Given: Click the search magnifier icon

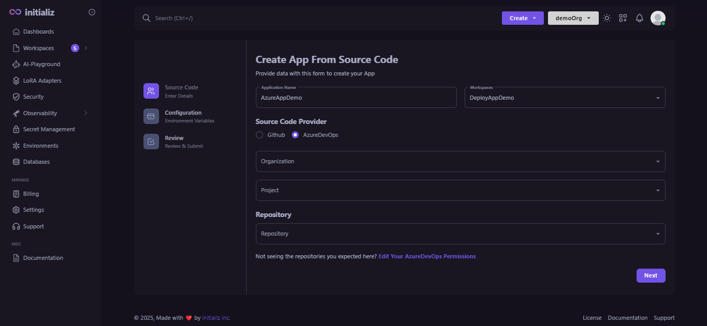Looking at the screenshot, I should 146,18.
